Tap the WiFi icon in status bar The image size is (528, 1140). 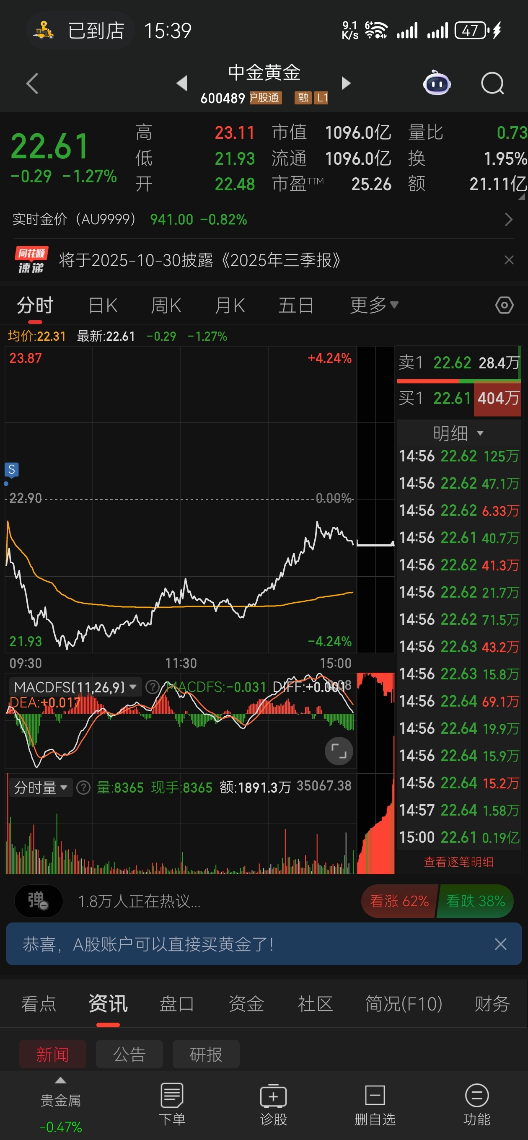tap(375, 31)
